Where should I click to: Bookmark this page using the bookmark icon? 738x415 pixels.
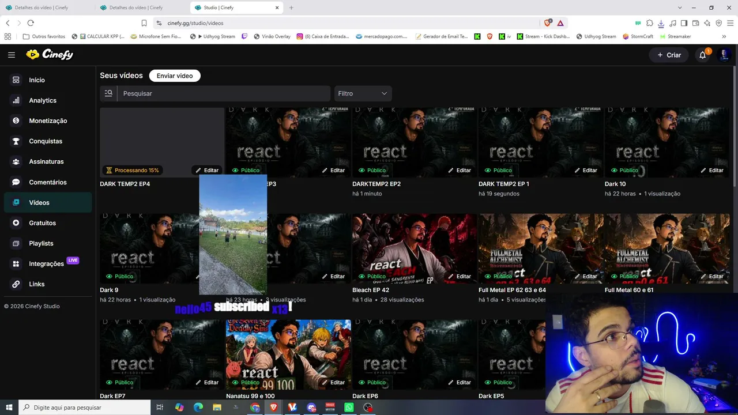pos(144,23)
